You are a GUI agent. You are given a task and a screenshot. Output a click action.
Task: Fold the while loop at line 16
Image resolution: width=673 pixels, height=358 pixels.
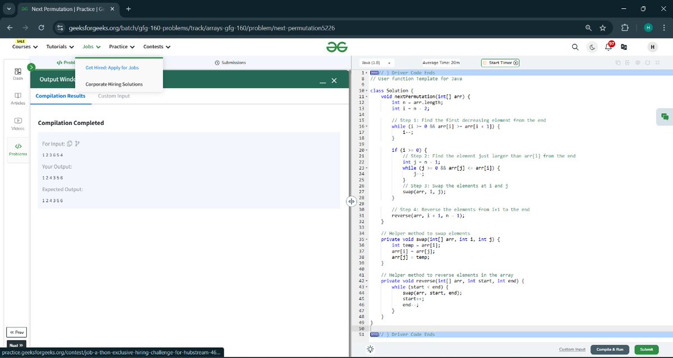coord(366,126)
